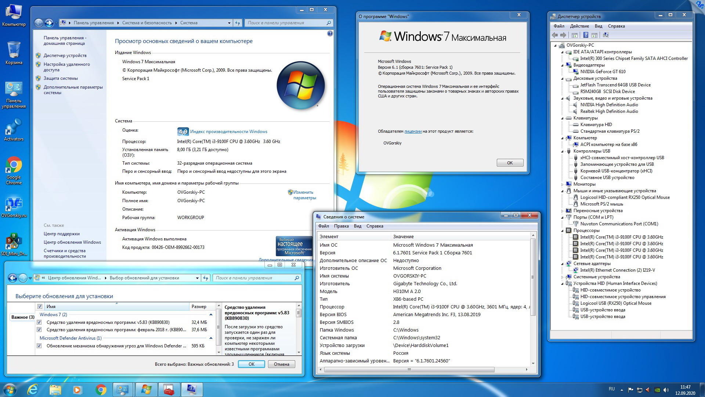This screenshot has width=705, height=397.
Task: Uncheck the февраль 2018 malware tool checkbox
Action: [x=39, y=330]
